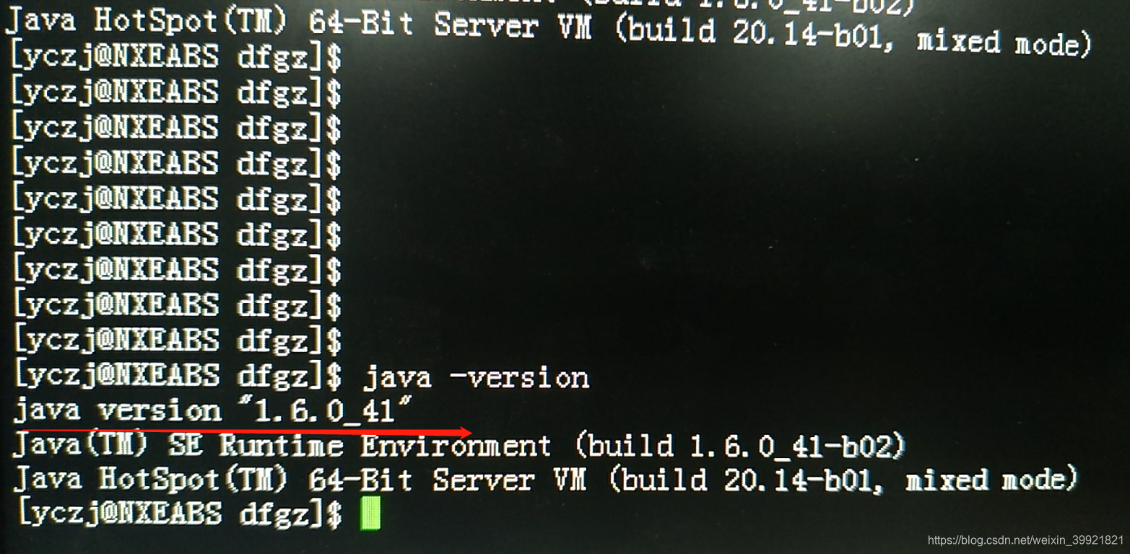Click "mixed mode)" in the top line
Screen dimensions: 1130x554
pyautogui.click(x=1004, y=42)
